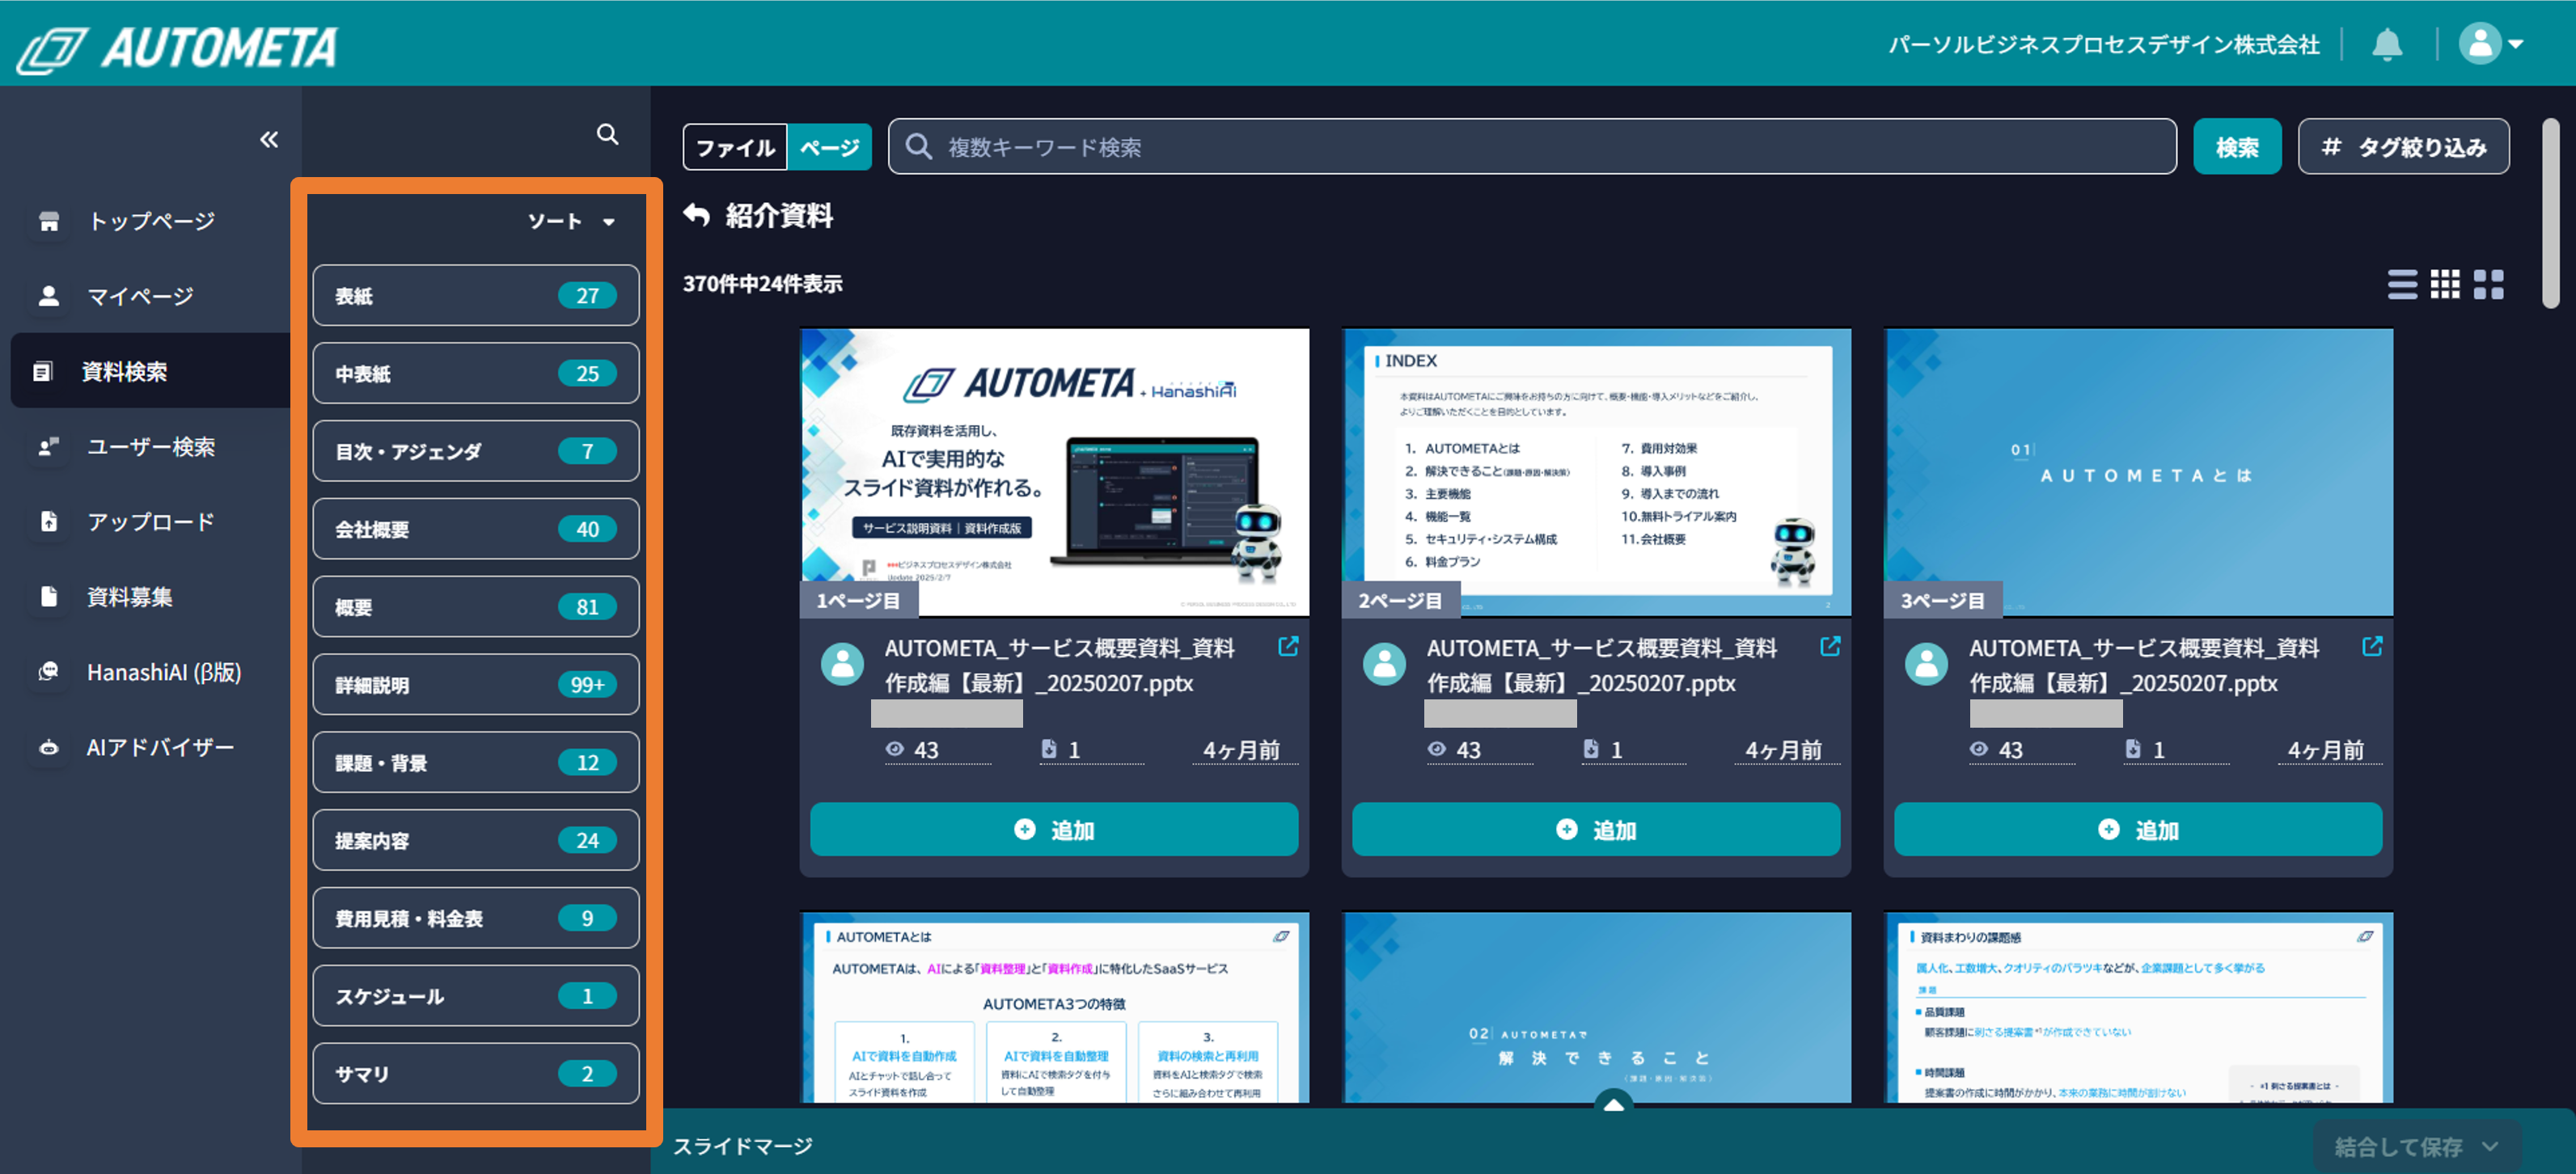The image size is (2576, 1174).
Task: Click 追加 on the 1ページ目 card
Action: [x=1054, y=829]
